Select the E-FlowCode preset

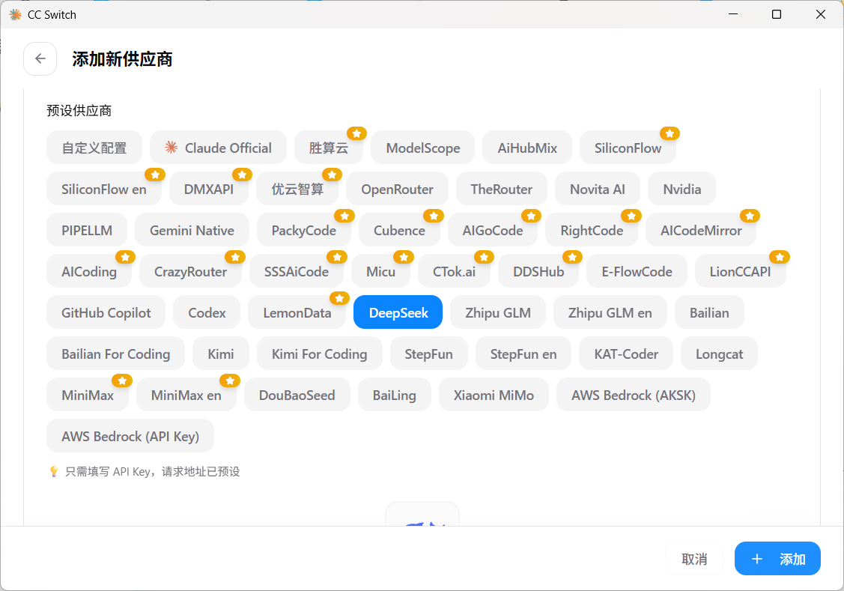[637, 271]
